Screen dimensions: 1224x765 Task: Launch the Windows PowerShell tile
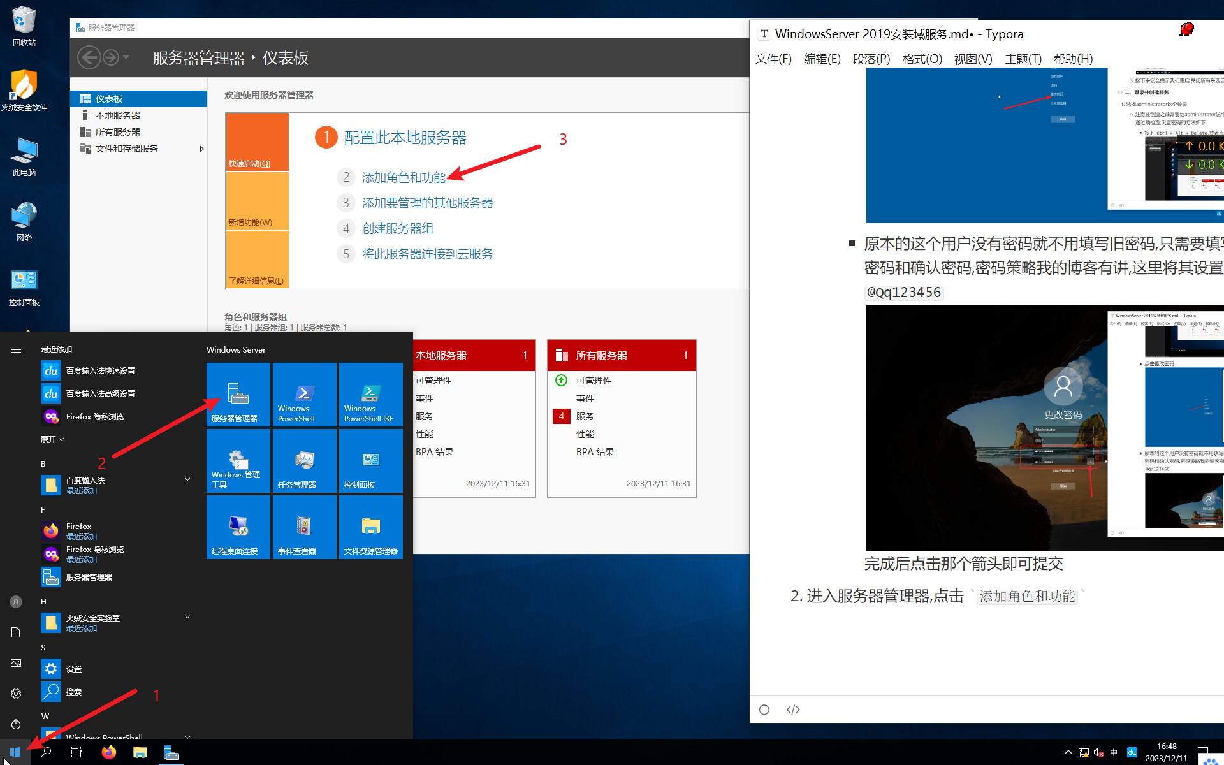[x=304, y=395]
